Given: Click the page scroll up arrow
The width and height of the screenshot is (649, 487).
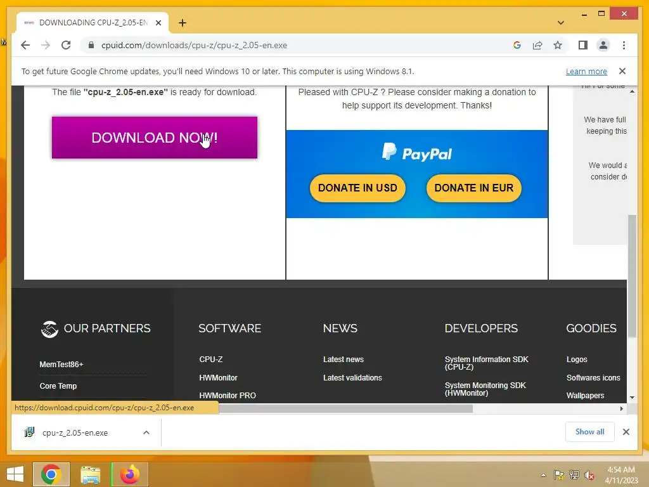Looking at the screenshot, I should [632, 91].
